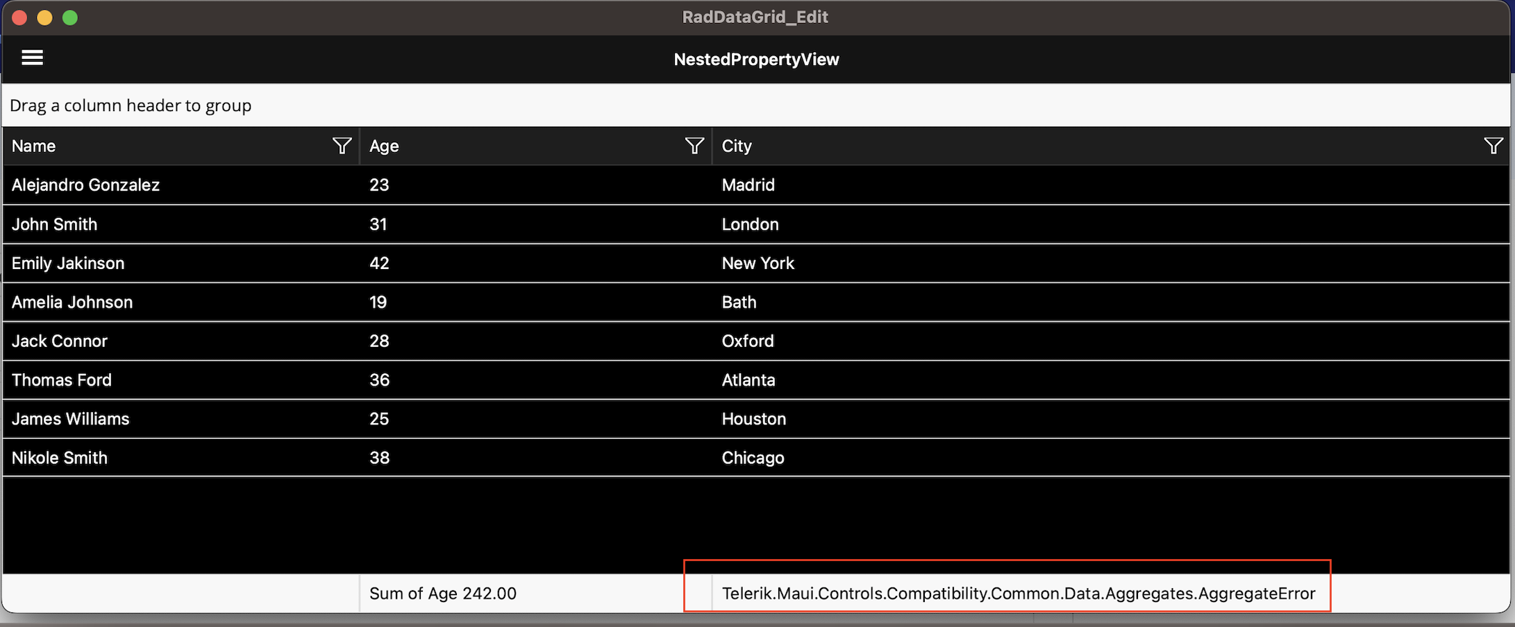Click the green fullscreen window button

(70, 17)
